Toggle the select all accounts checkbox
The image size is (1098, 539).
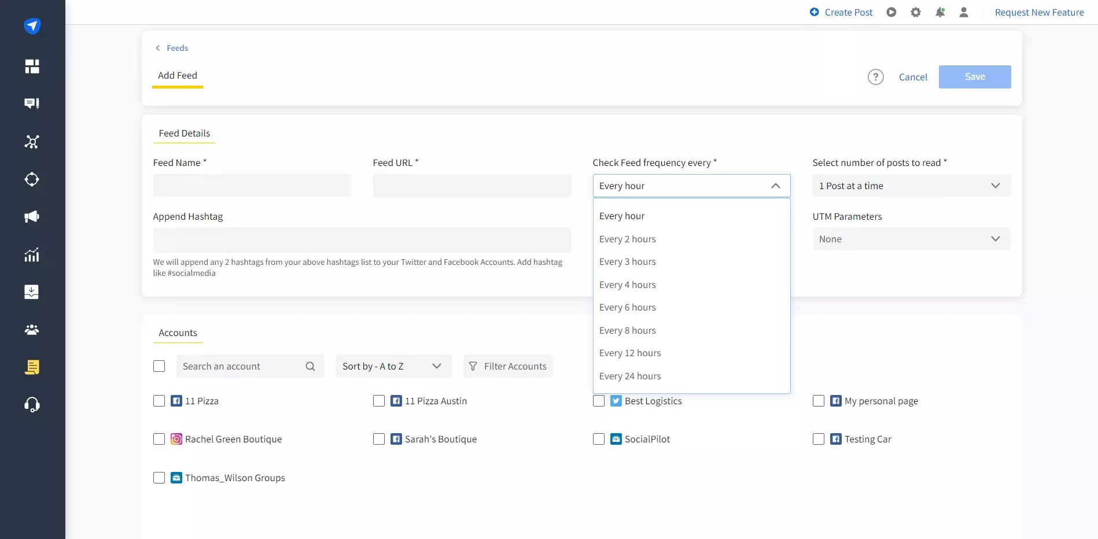pos(159,366)
